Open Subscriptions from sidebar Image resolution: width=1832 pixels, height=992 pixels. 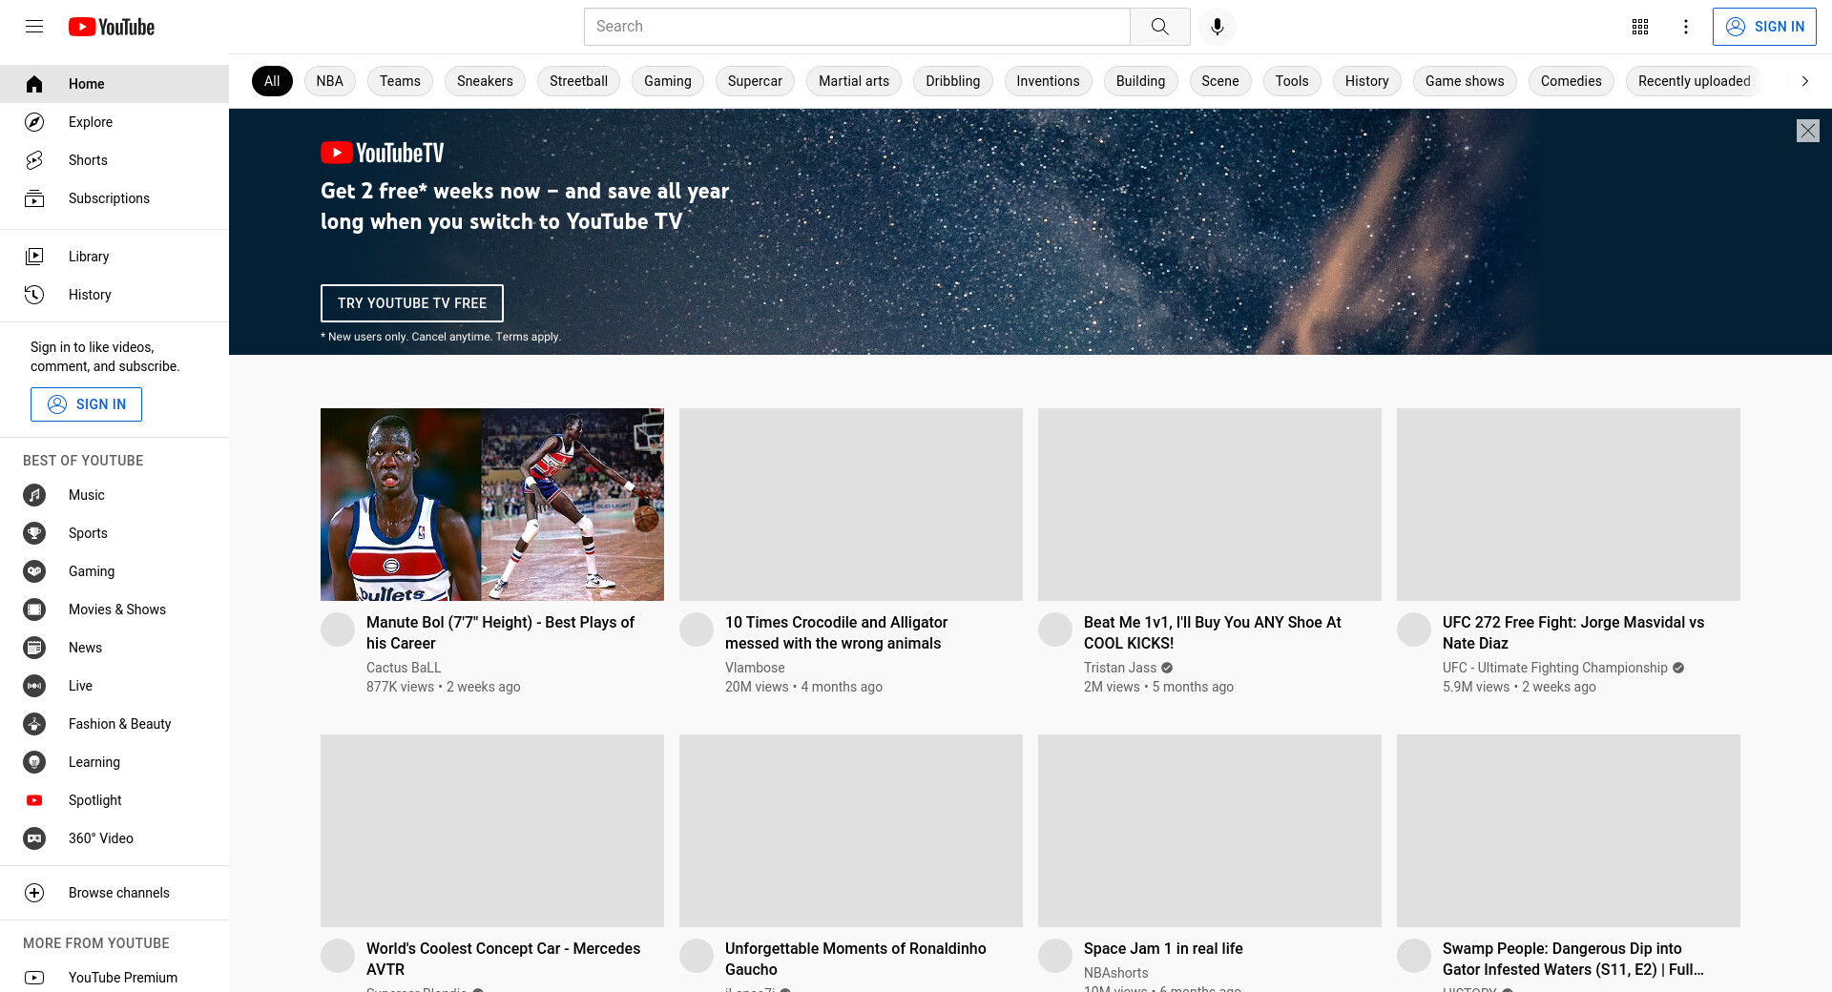pyautogui.click(x=114, y=198)
